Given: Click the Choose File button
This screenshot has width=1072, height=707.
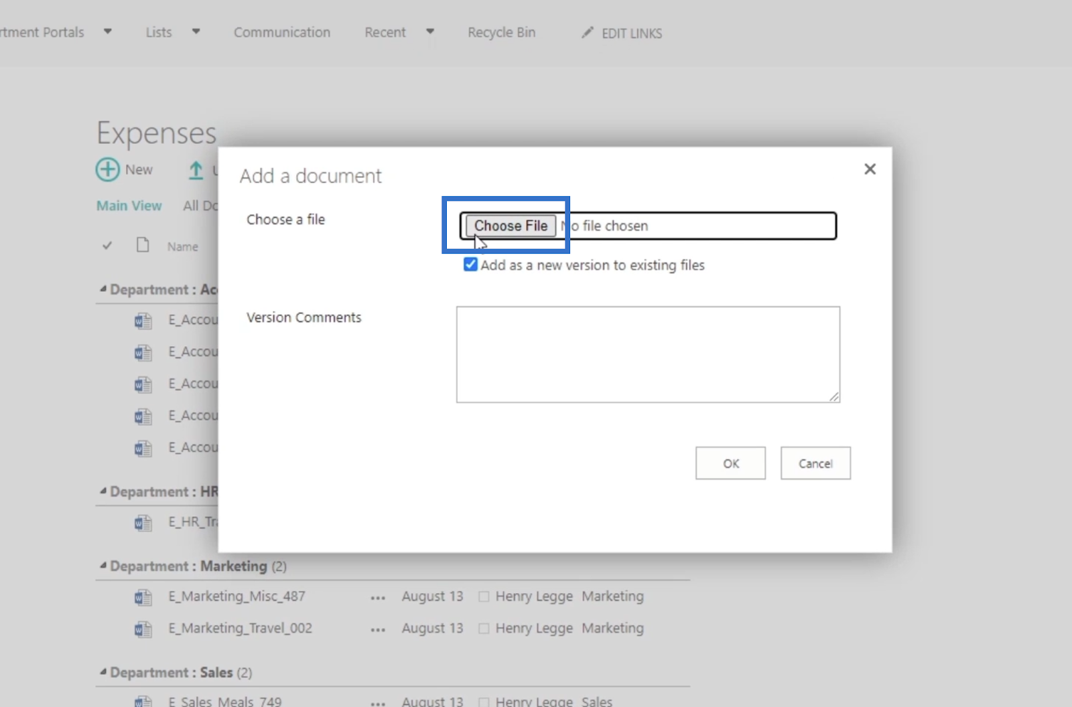Looking at the screenshot, I should point(511,226).
